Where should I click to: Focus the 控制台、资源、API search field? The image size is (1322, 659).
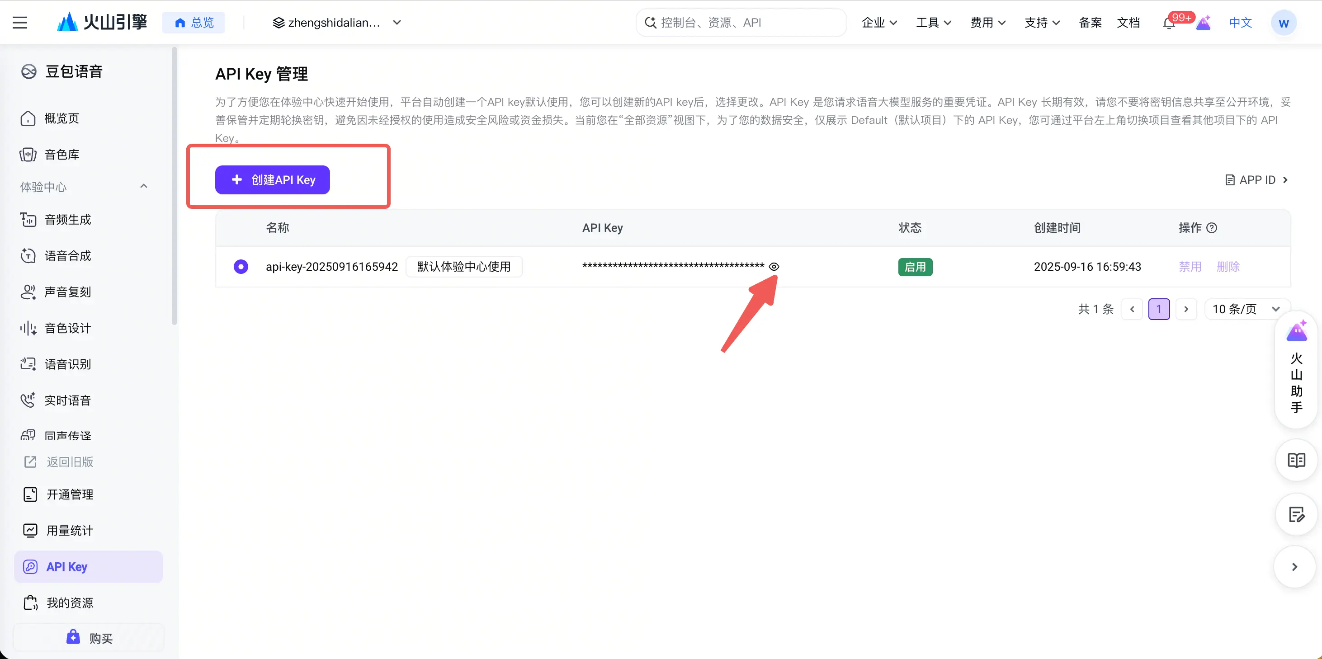pyautogui.click(x=741, y=23)
